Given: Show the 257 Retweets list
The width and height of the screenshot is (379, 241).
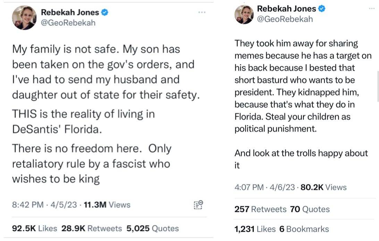Looking at the screenshot, I should point(260,209).
